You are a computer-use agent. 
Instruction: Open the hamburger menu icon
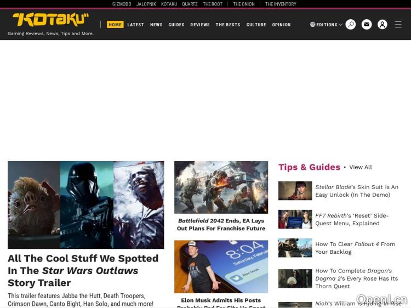click(398, 25)
